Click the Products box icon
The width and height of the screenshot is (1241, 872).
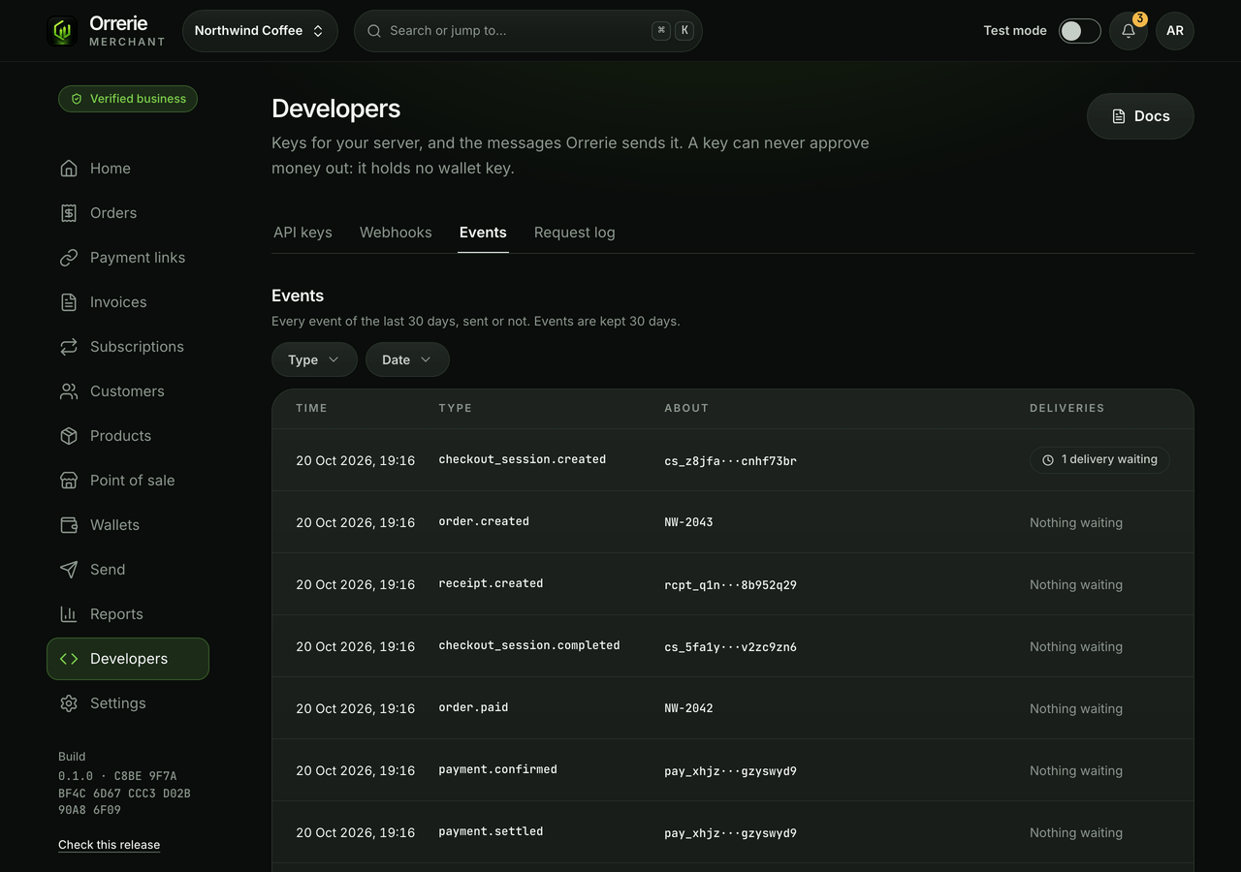click(69, 436)
